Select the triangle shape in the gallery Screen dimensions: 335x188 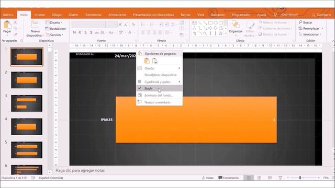point(194,28)
